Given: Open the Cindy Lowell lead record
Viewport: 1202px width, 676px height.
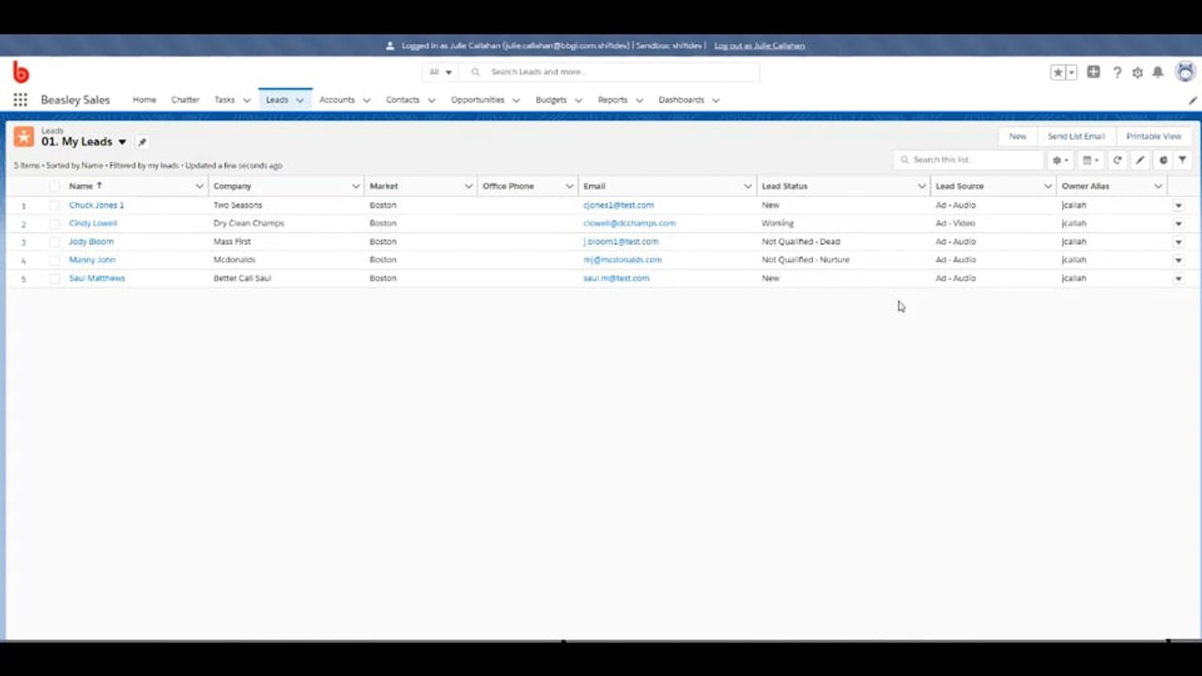Looking at the screenshot, I should [93, 223].
